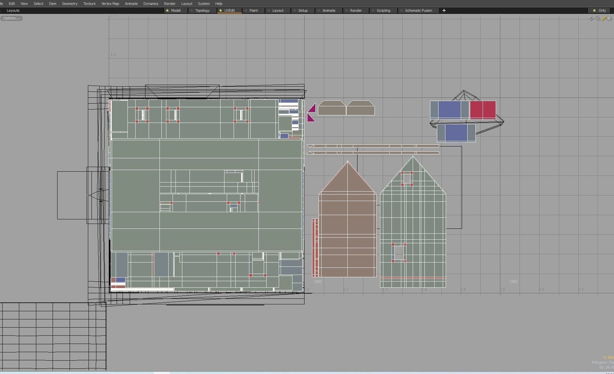Toggle the star on the Topology tab
This screenshot has height=374, width=614.
[x=192, y=10]
